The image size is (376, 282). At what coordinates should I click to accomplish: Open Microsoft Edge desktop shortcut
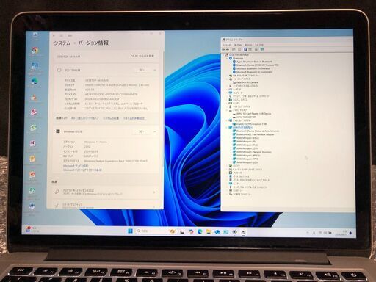click(x=35, y=82)
